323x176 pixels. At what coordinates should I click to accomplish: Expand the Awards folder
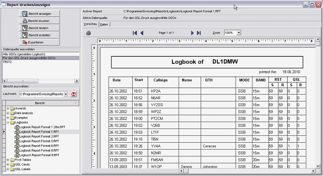[x=8, y=109]
